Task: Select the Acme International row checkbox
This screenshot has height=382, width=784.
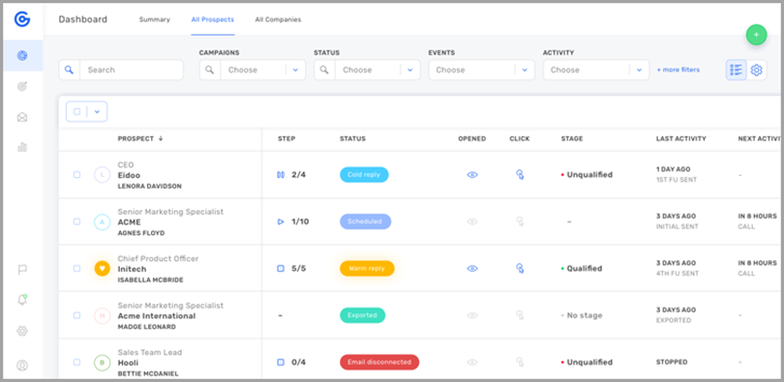Action: pyautogui.click(x=76, y=315)
